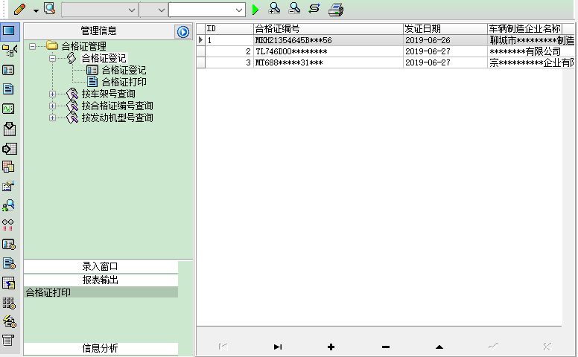
Task: Expand the 按车架号查询 node
Action: 52,94
